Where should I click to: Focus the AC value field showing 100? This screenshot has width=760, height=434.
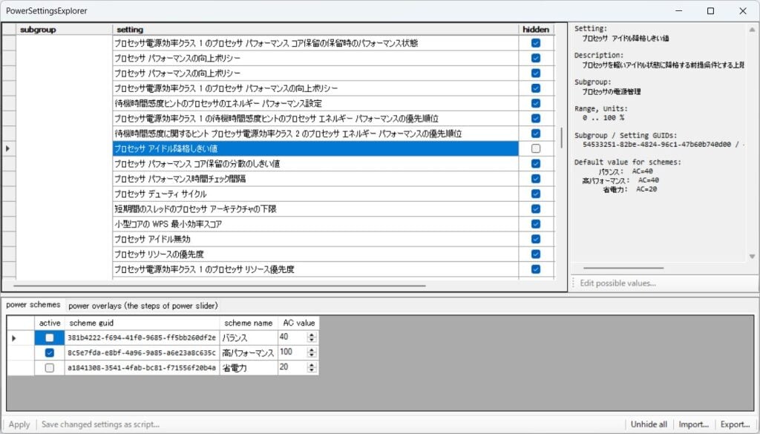pos(291,352)
